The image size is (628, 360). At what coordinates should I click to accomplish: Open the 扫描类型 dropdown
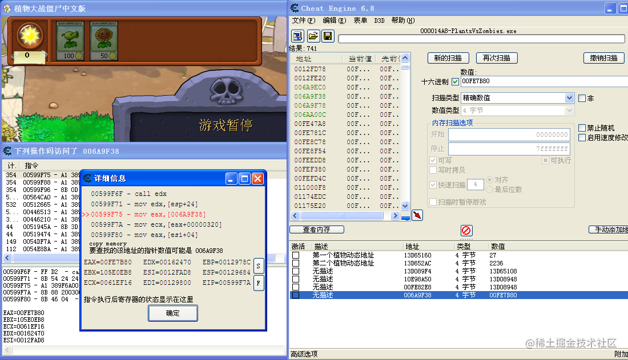pyautogui.click(x=569, y=98)
